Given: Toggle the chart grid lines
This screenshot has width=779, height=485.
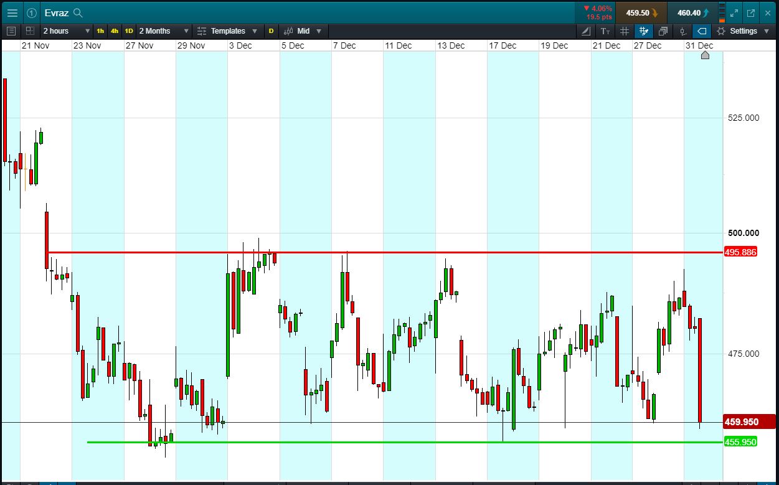Looking at the screenshot, I should pyautogui.click(x=625, y=31).
